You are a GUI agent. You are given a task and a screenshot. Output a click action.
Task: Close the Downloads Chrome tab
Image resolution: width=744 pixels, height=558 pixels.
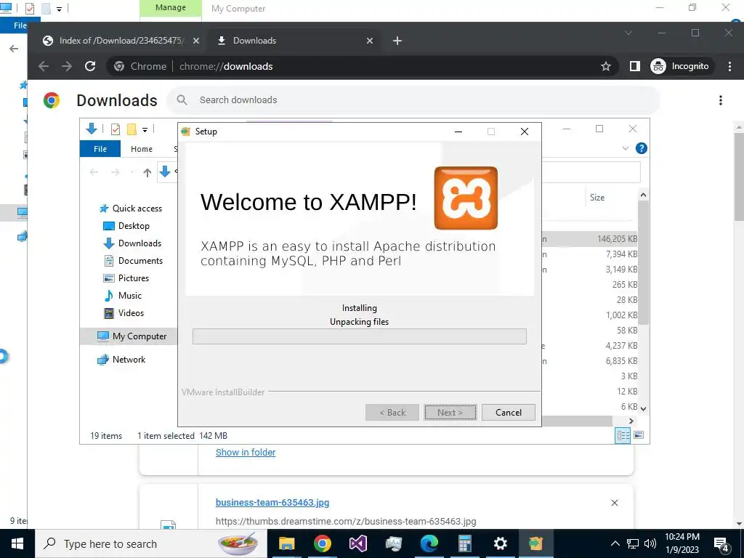tap(370, 41)
